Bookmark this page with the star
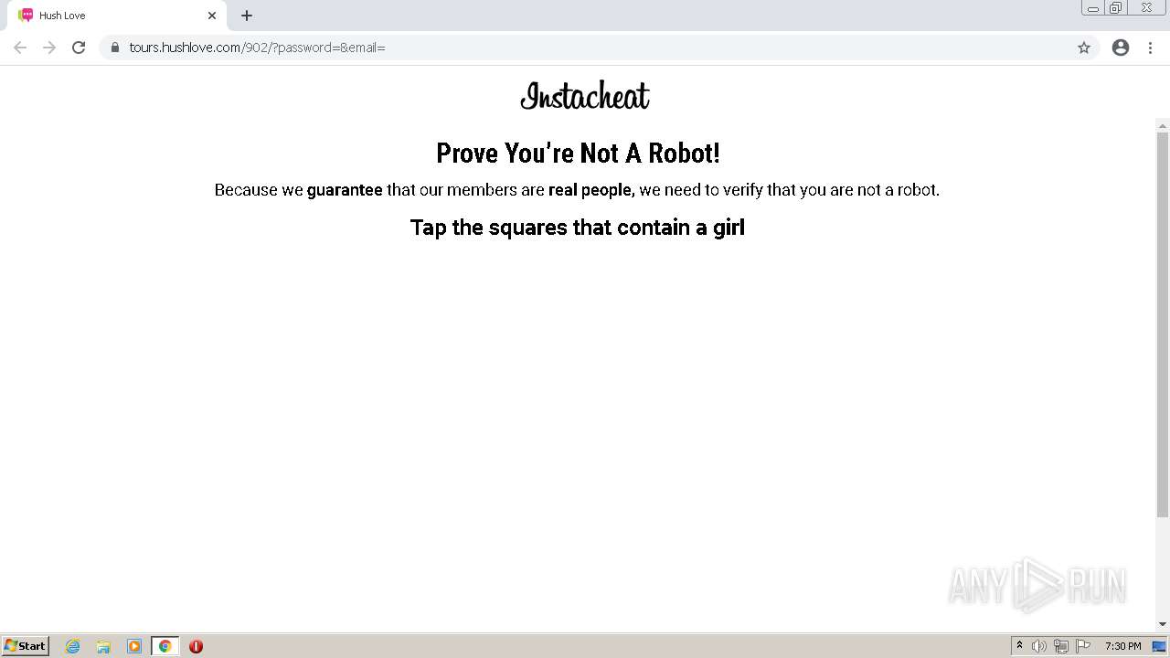The height and width of the screenshot is (658, 1170). point(1084,48)
